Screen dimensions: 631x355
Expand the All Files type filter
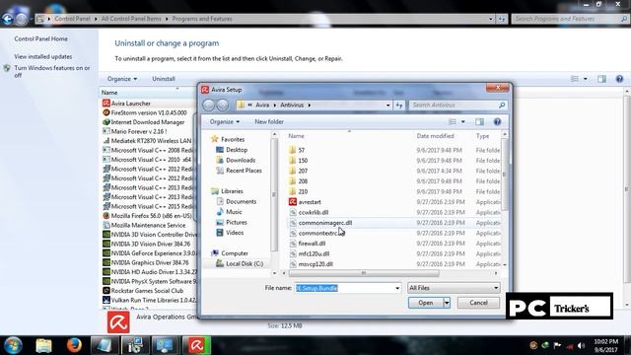pos(454,288)
